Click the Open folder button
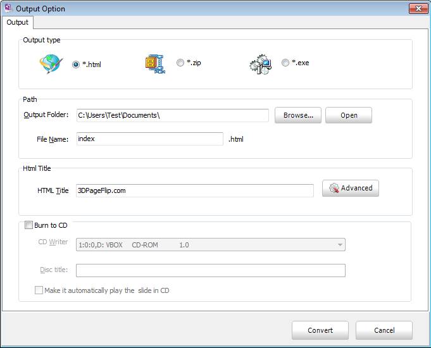The image size is (431, 348). (x=349, y=115)
